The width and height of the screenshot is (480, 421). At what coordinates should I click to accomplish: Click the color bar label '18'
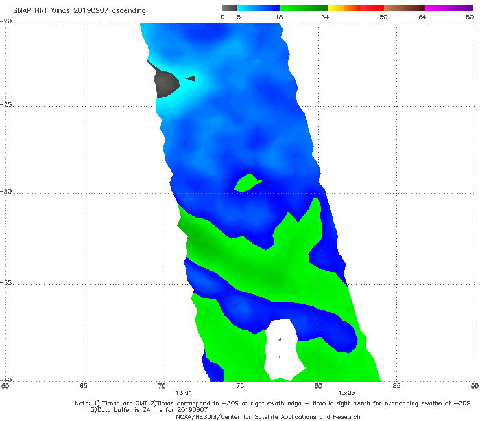(279, 17)
